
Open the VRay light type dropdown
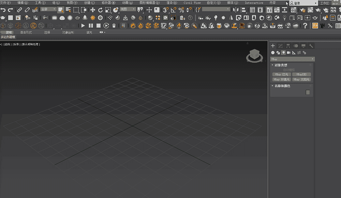(x=292, y=59)
